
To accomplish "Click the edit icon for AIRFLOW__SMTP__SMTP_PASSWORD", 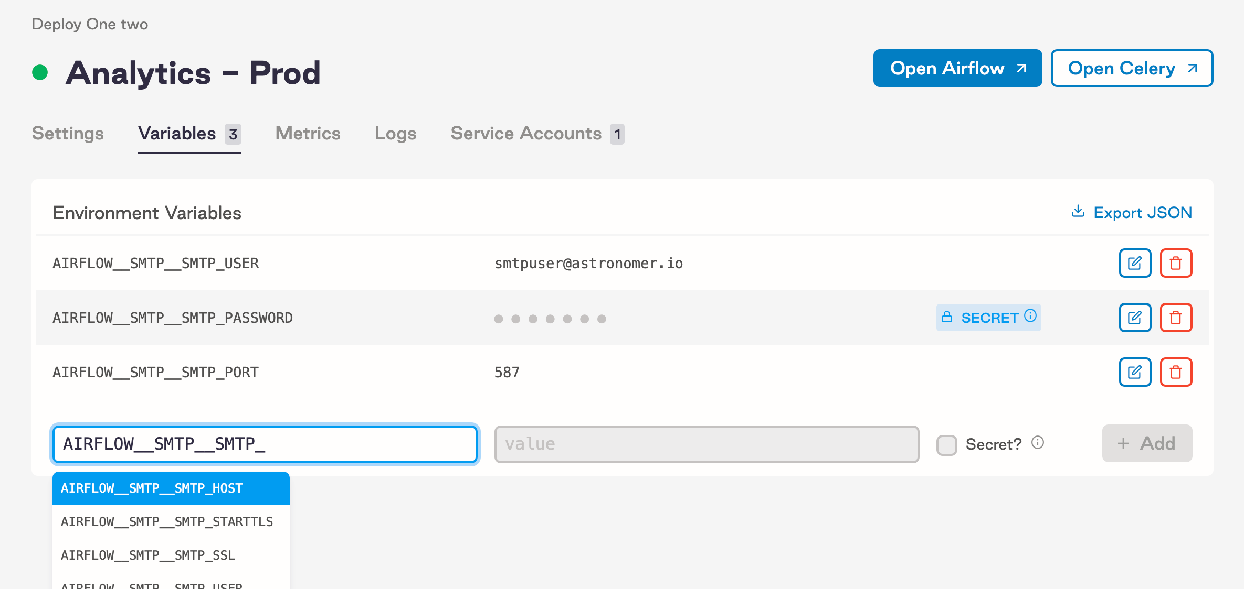I will [x=1135, y=317].
